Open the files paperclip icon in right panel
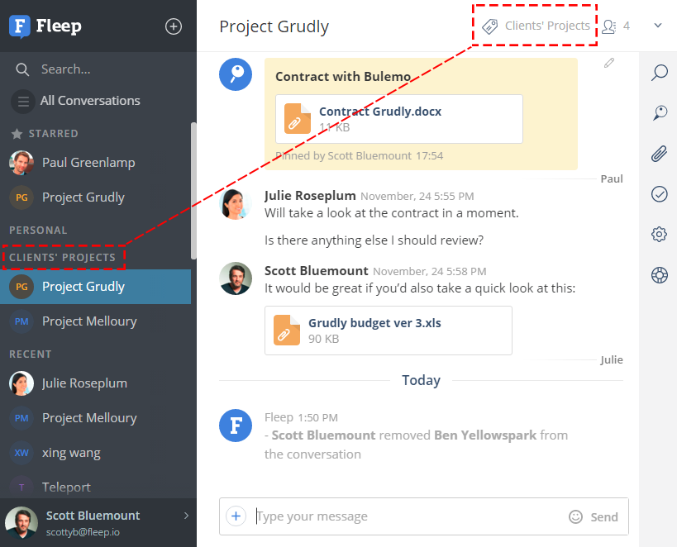The width and height of the screenshot is (677, 547). click(659, 154)
